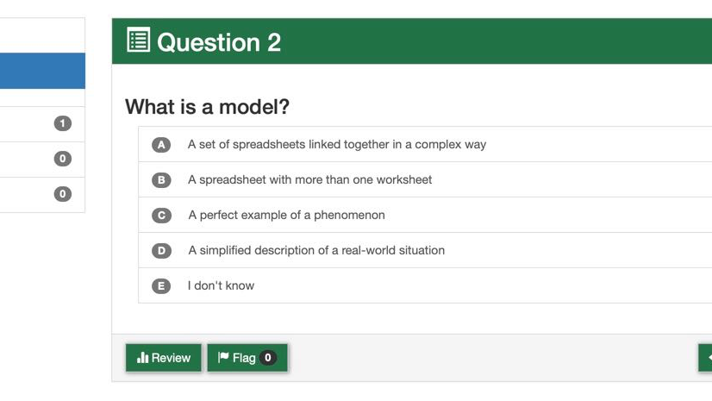Choose "A simplified description of a real-world situation"
The image size is (712, 401).
[x=316, y=250]
